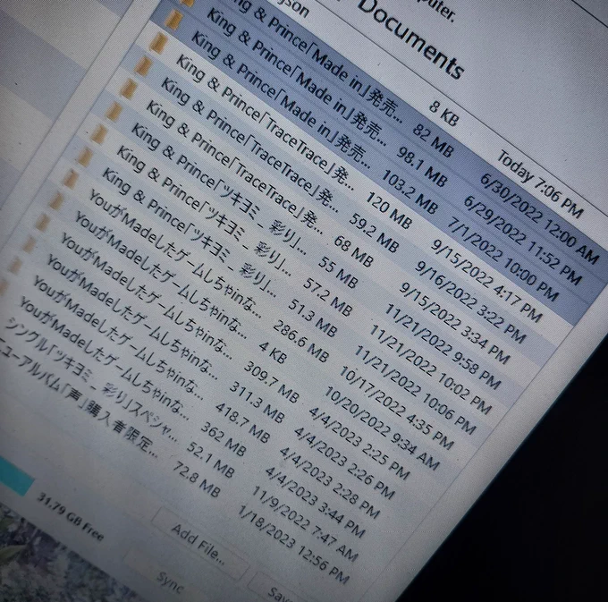This screenshot has height=602, width=608.
Task: Click the date 1/18/2023 12:56 PM
Action: [x=292, y=546]
